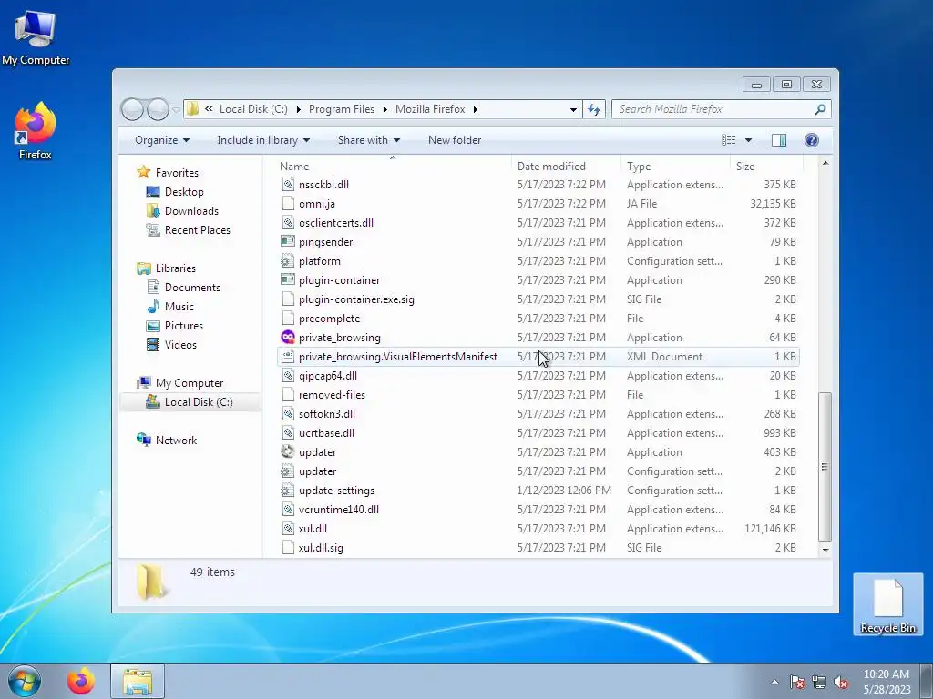Viewport: 933px width, 699px height.
Task: Expand the arrow after Local Disk (C:) in path
Action: point(298,109)
